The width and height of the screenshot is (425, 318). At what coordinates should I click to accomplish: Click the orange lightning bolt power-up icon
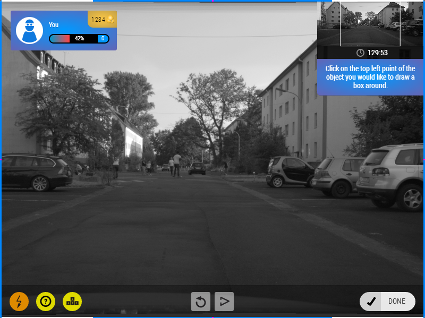pos(19,302)
